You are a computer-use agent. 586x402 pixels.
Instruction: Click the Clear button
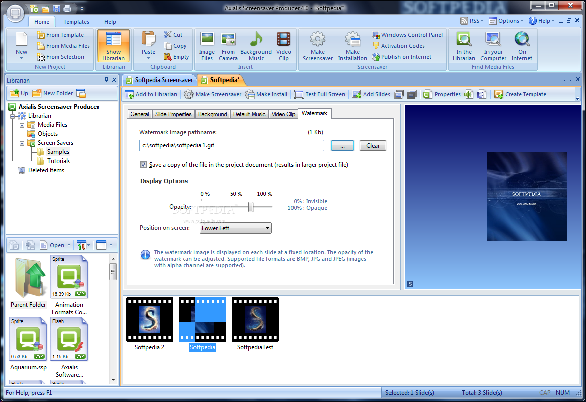click(373, 145)
